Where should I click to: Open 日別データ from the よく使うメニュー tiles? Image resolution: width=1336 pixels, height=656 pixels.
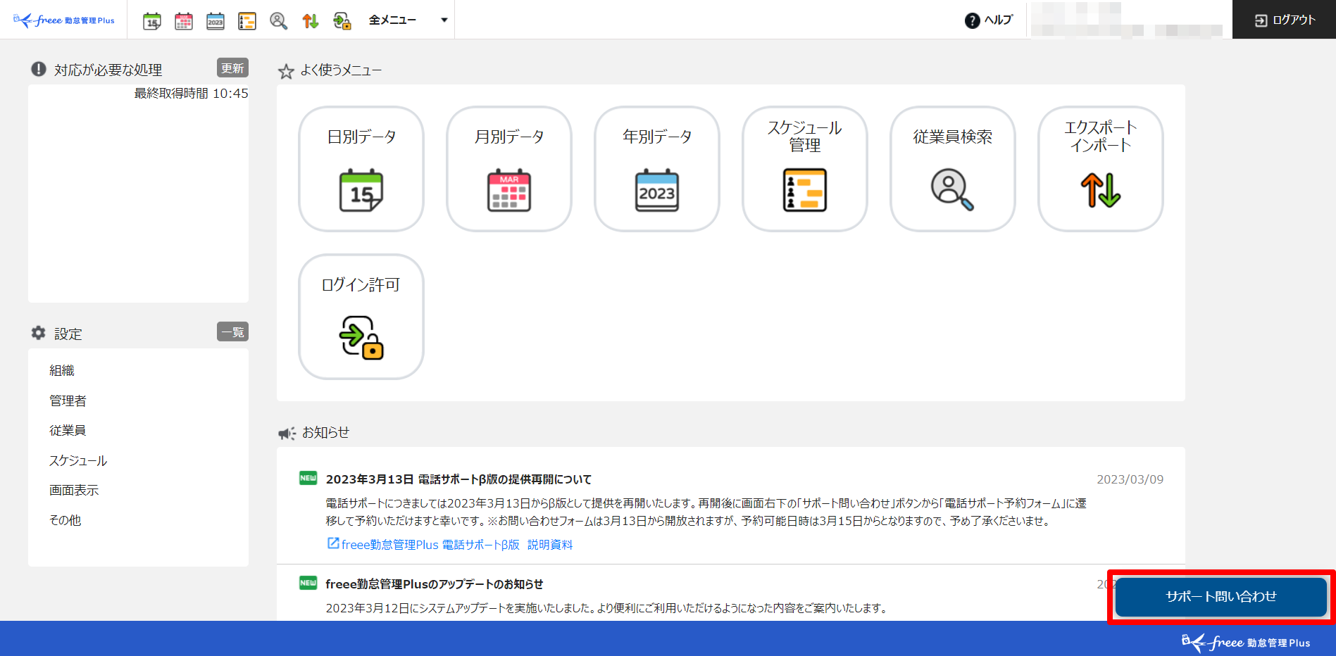[x=361, y=169]
